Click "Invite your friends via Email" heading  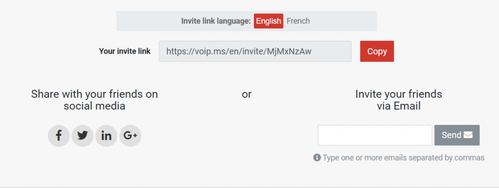399,100
